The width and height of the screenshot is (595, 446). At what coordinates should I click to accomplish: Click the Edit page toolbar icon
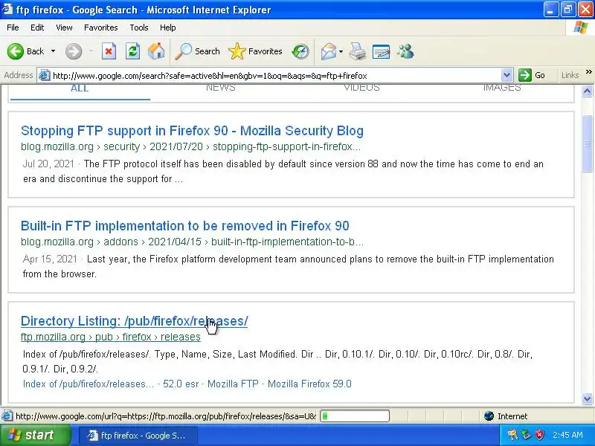(382, 51)
